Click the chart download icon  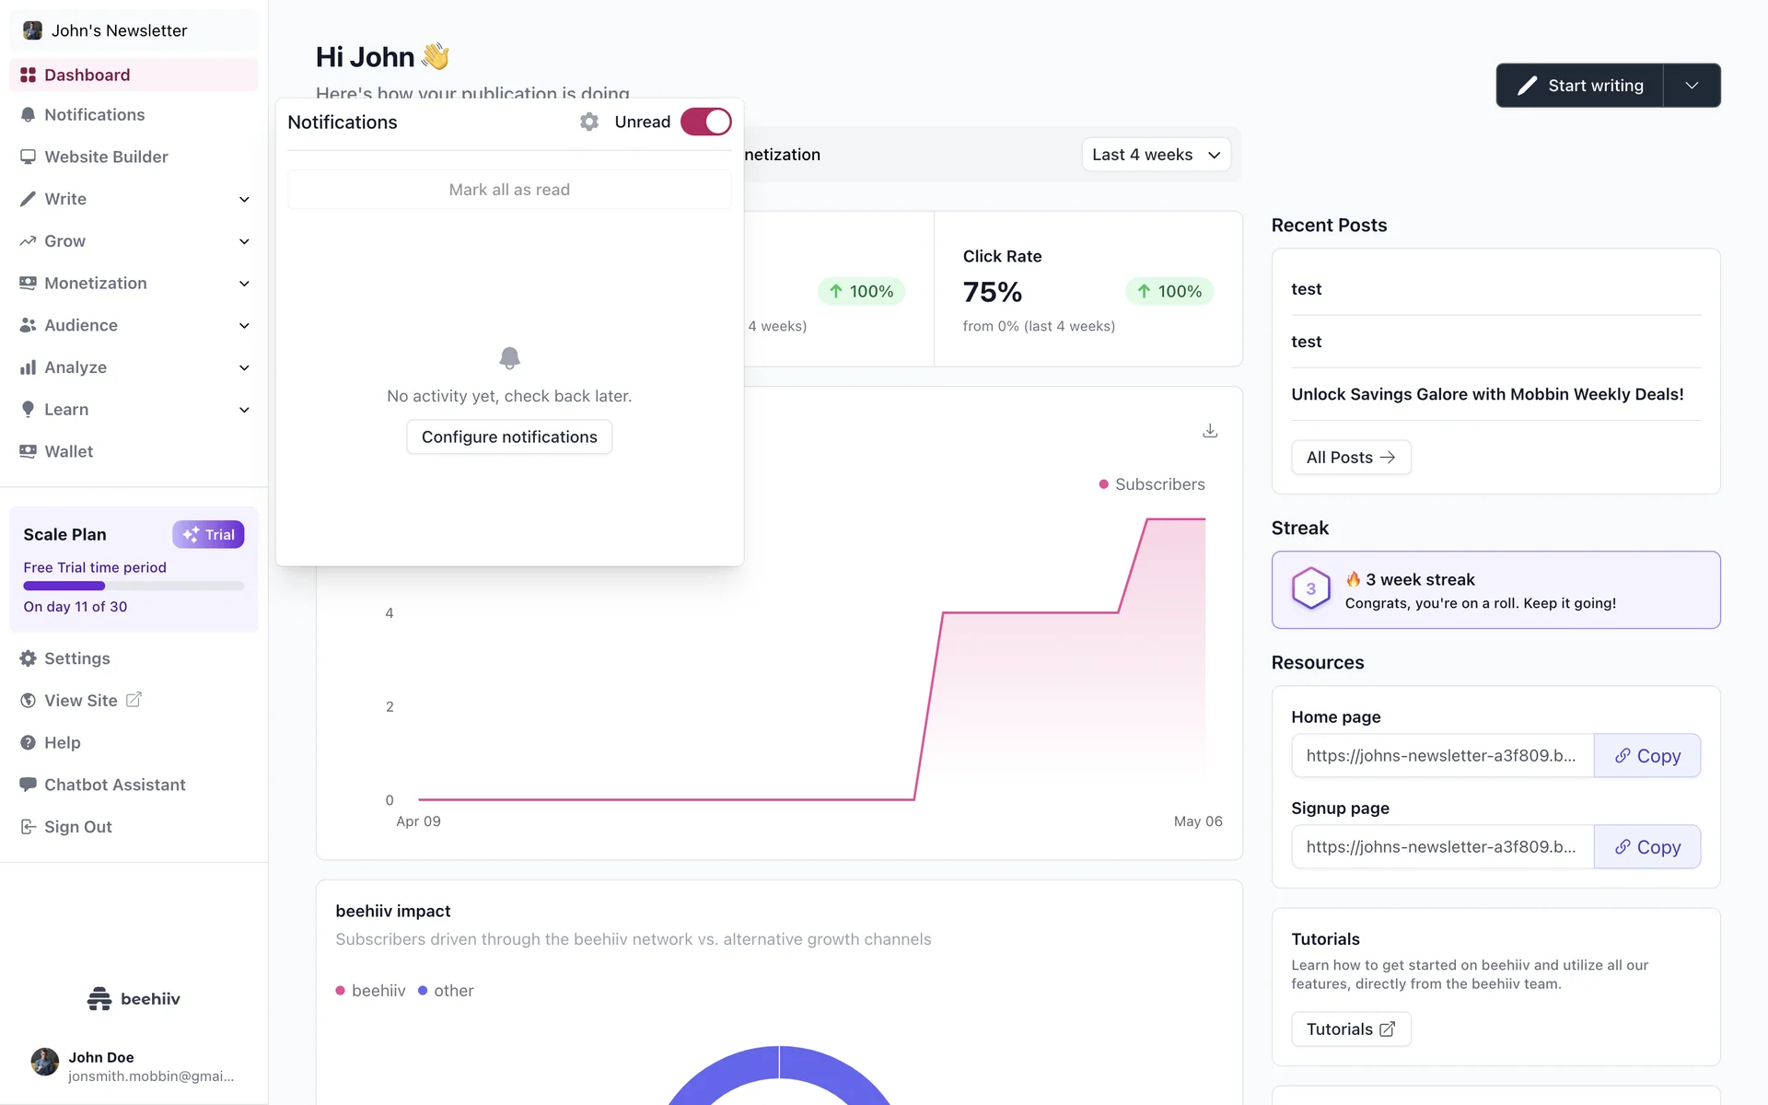click(1210, 431)
